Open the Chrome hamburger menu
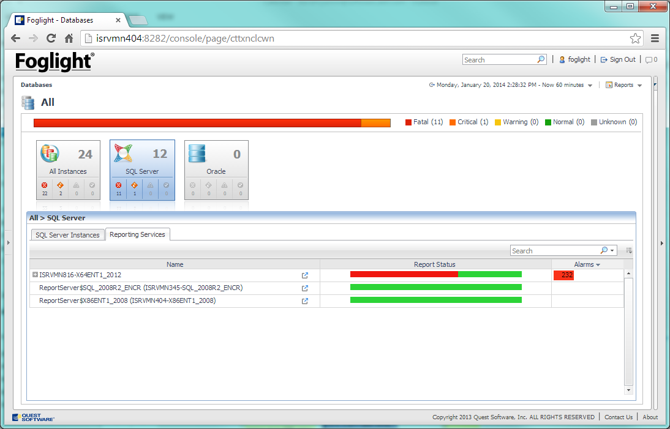The image size is (670, 429). (x=655, y=39)
